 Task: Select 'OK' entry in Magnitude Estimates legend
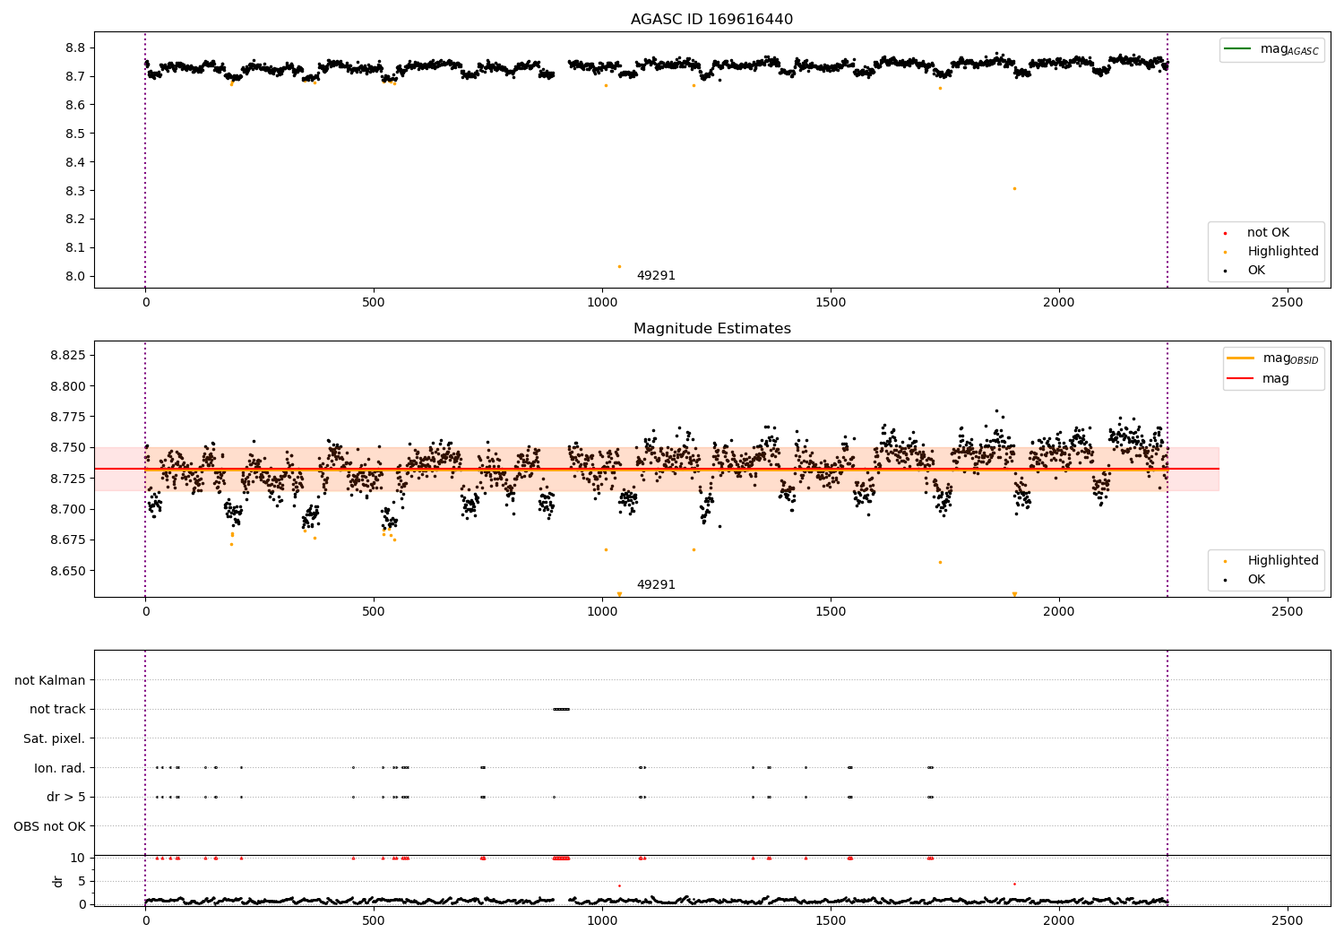(x=1256, y=580)
